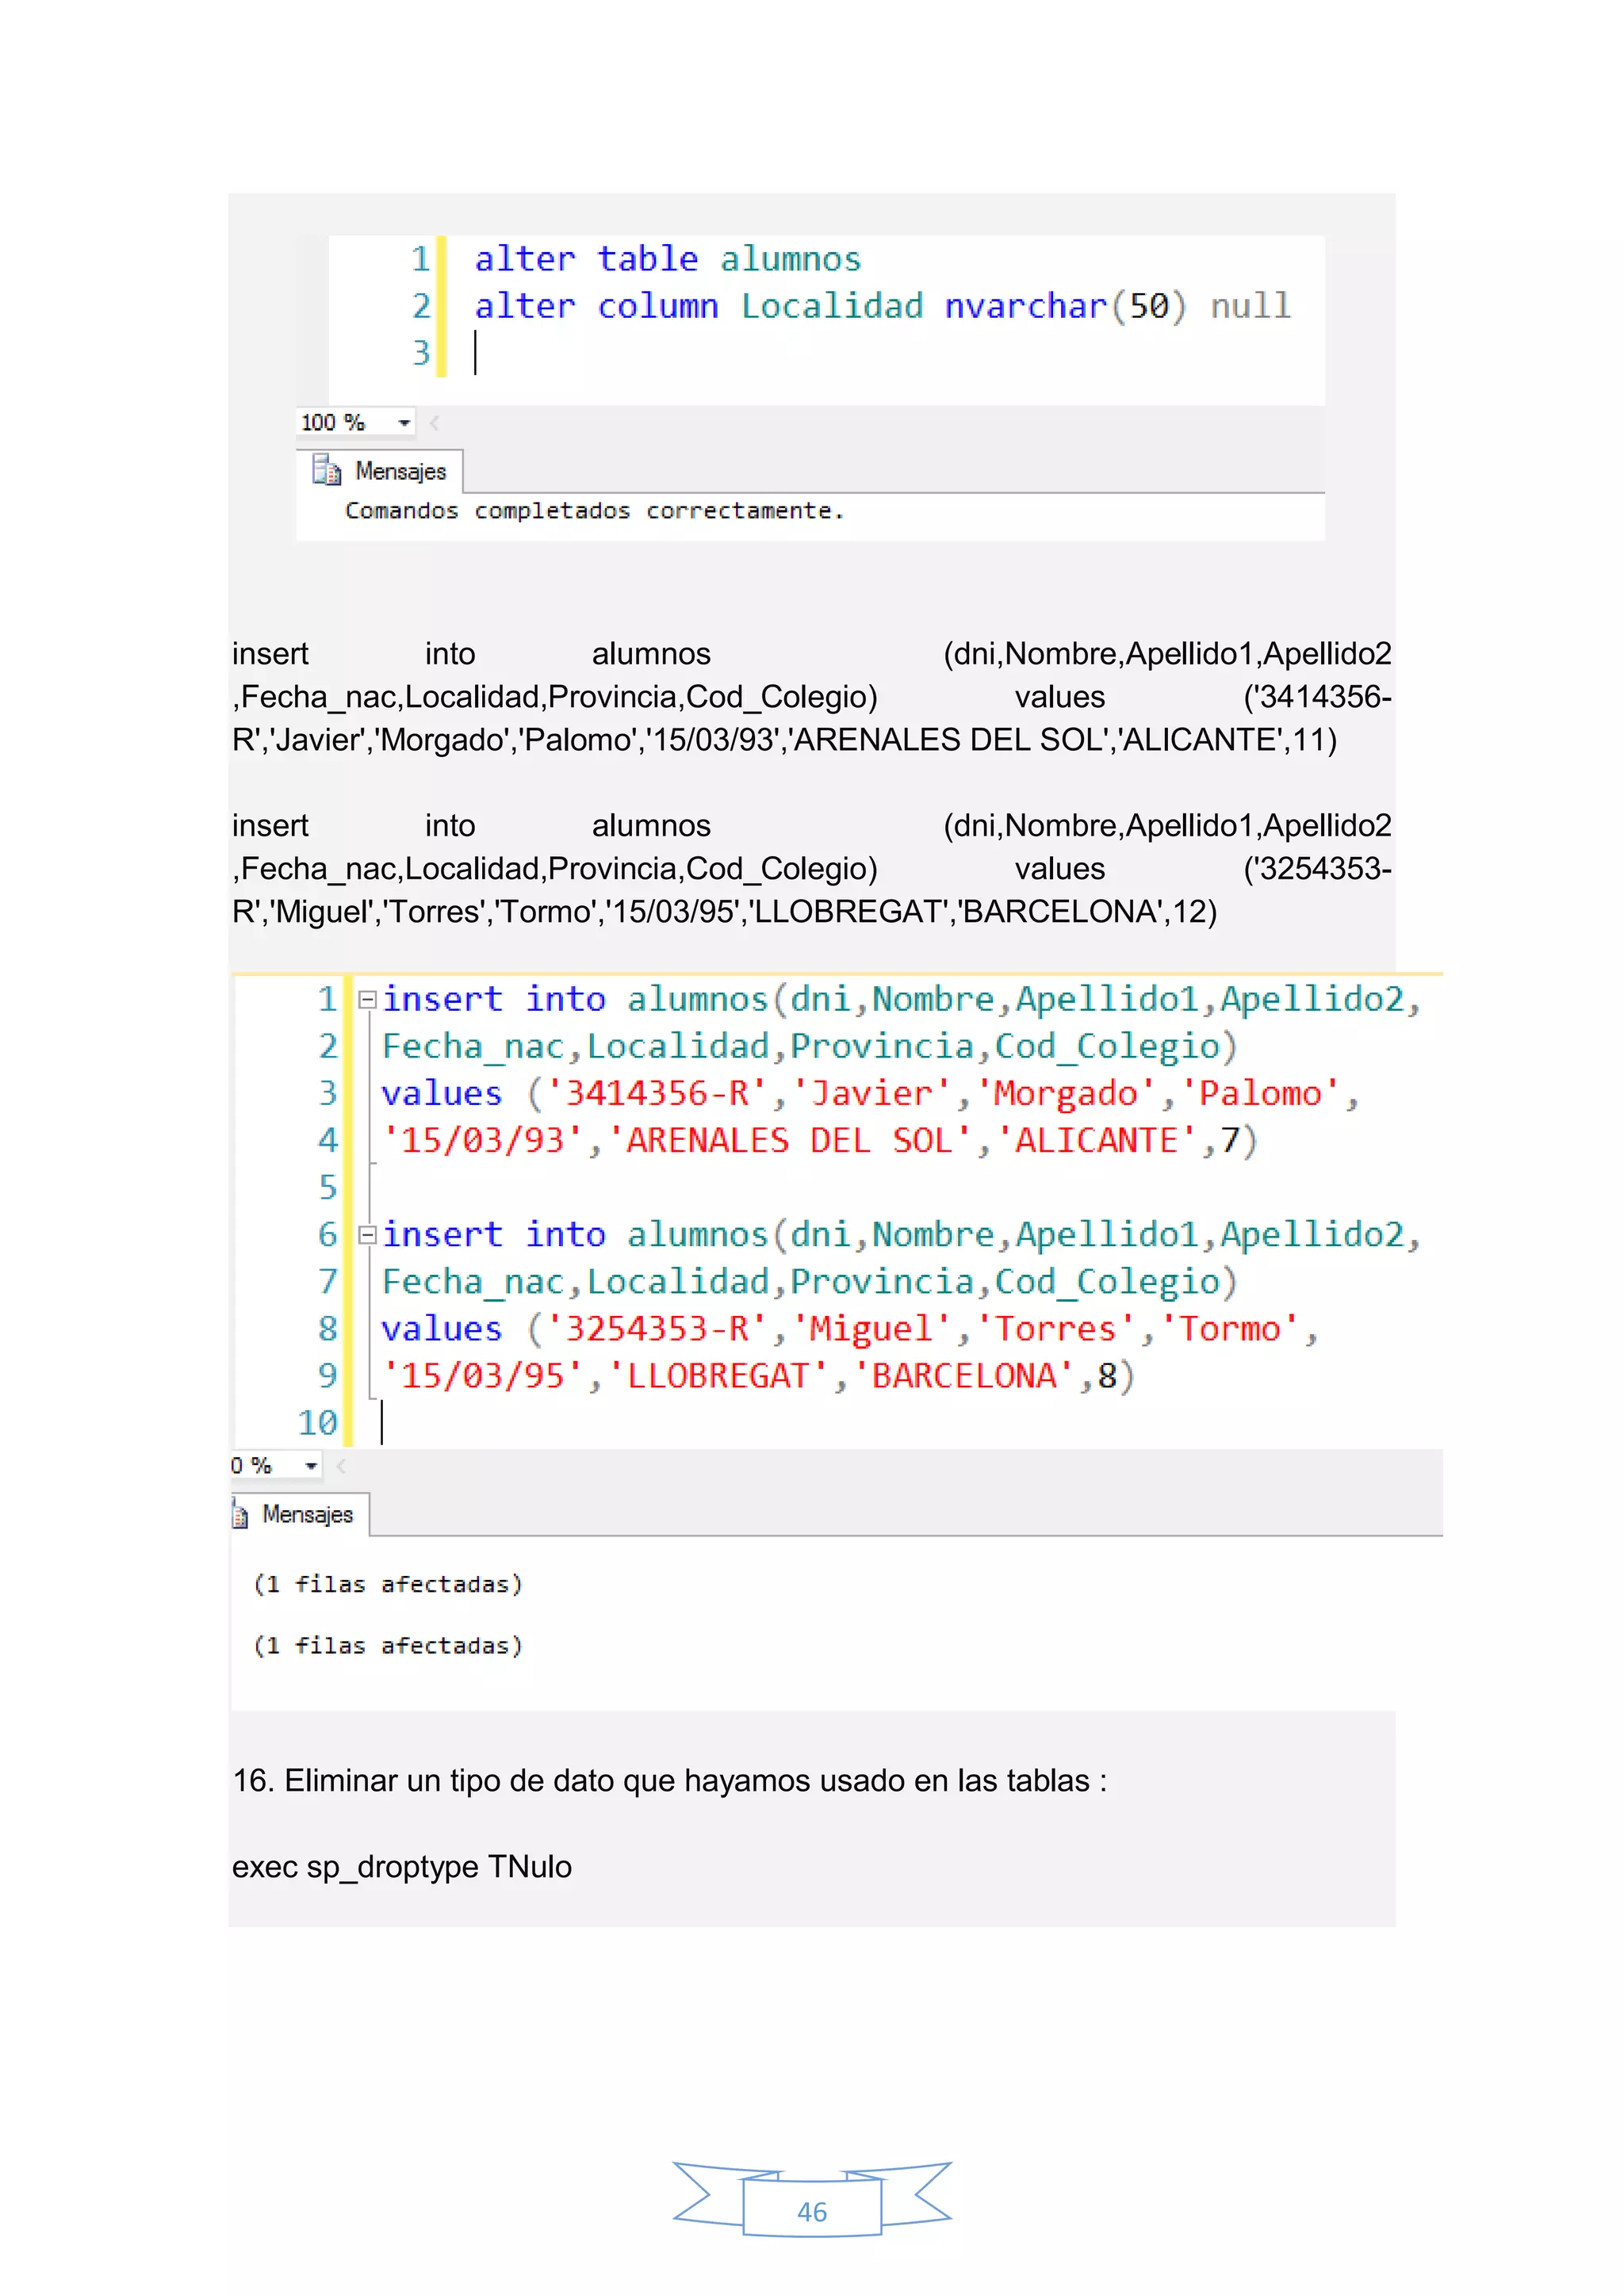Screen dimensions: 1624x2295
Task: Click the Mensajes tab icon in upper panel
Action: pos(326,470)
